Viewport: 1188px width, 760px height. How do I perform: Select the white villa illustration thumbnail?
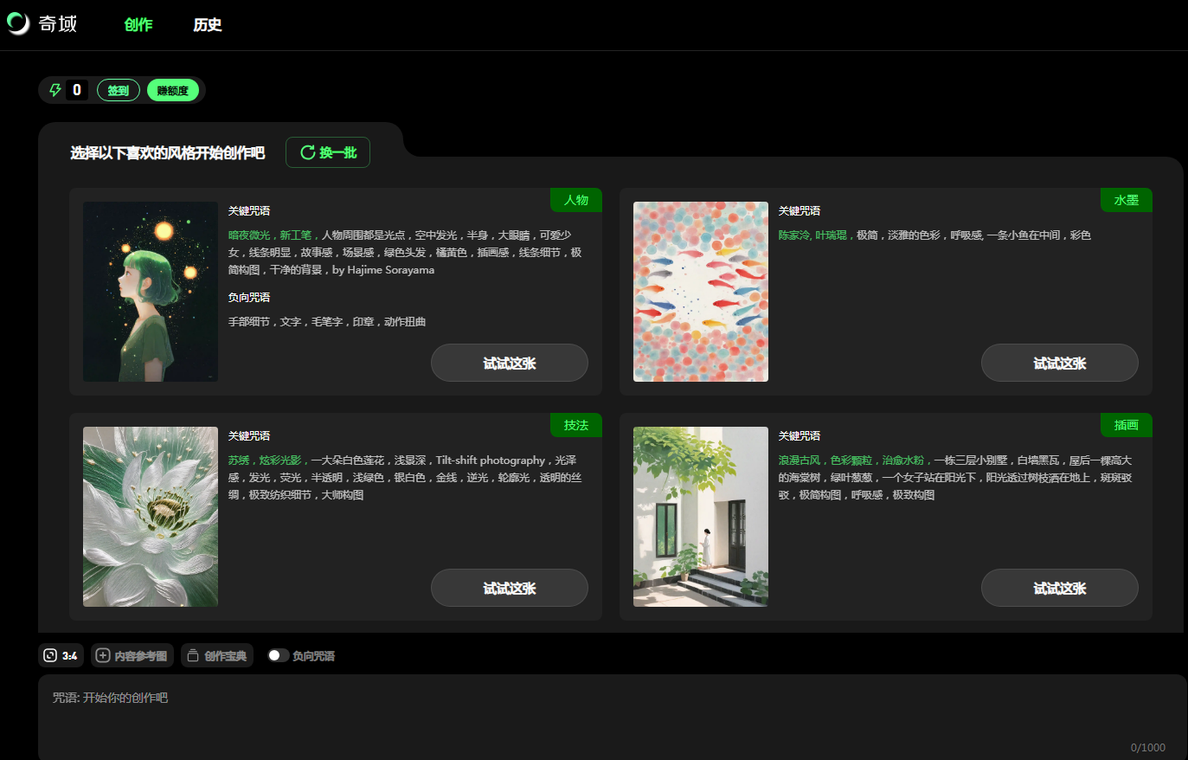701,517
